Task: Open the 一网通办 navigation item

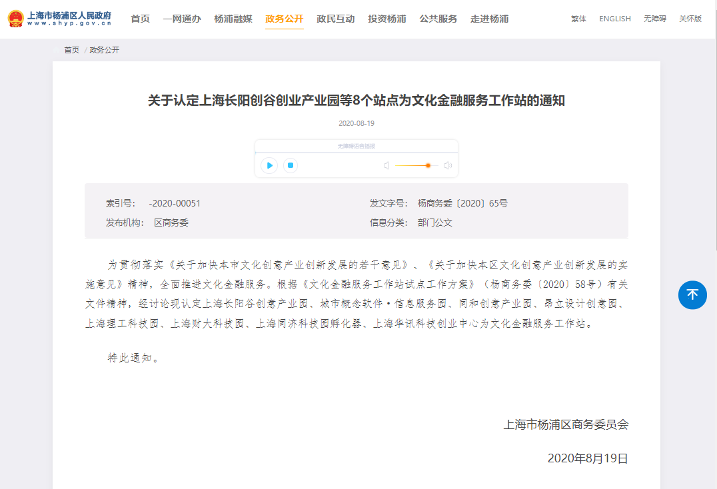Action: (182, 19)
